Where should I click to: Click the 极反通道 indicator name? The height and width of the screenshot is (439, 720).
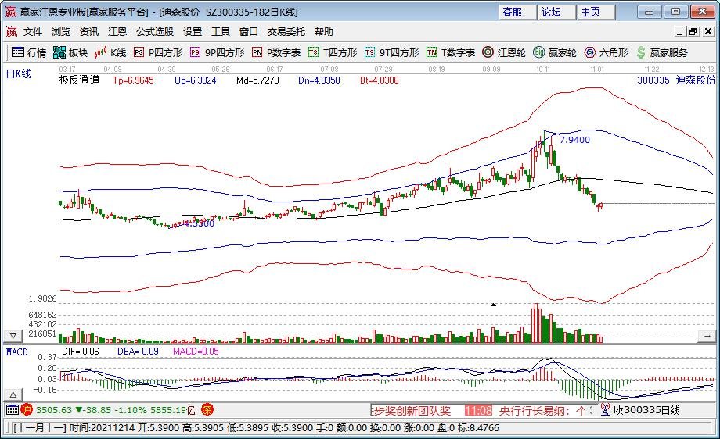80,80
